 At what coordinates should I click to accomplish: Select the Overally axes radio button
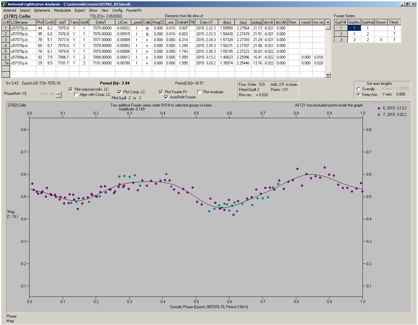[x=358, y=89]
